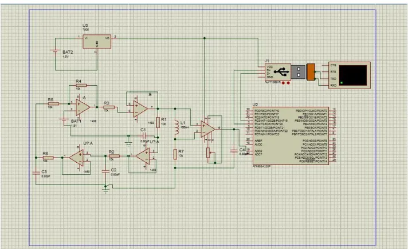
Task: Select resistor R6 near lower-left op-amp
Action: 48,158
